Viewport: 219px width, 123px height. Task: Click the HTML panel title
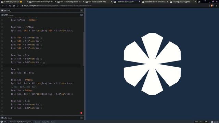pos(8,11)
